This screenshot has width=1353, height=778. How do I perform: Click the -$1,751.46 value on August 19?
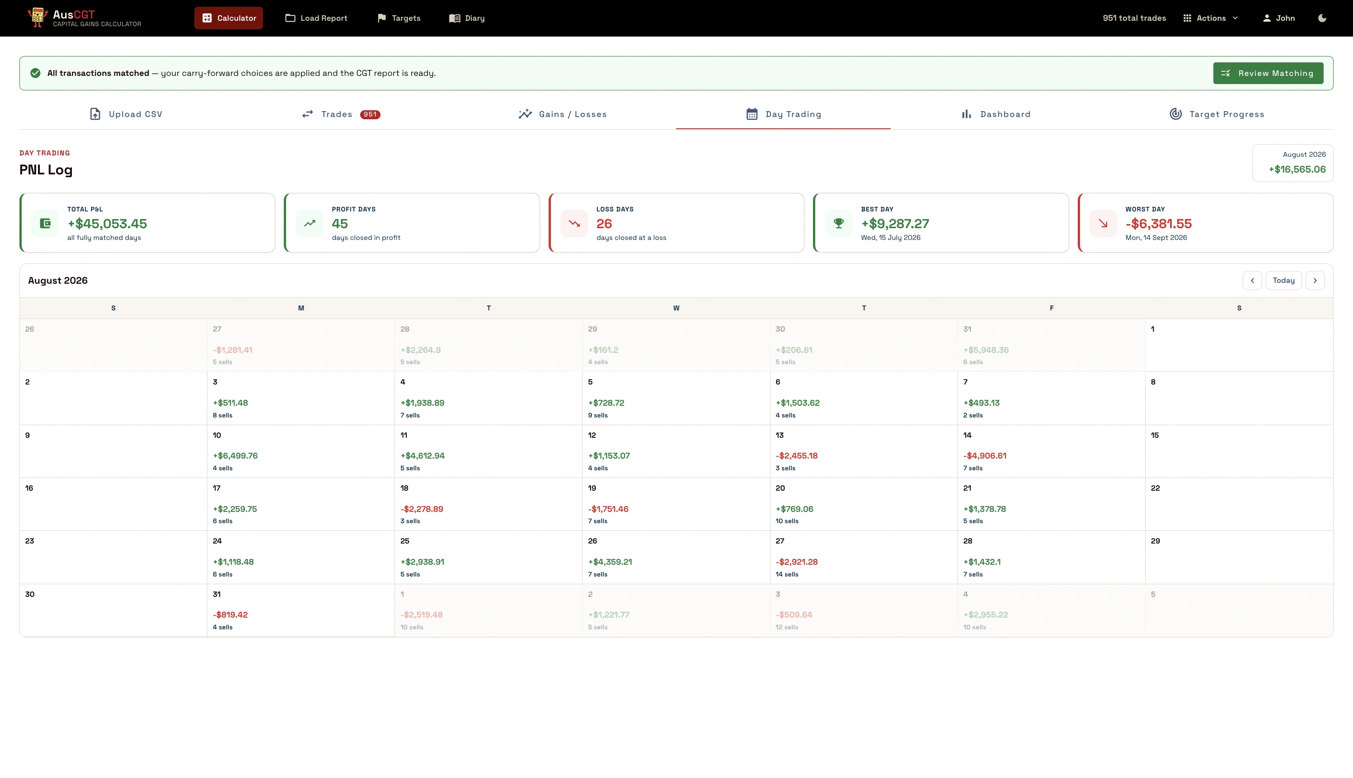(608, 509)
